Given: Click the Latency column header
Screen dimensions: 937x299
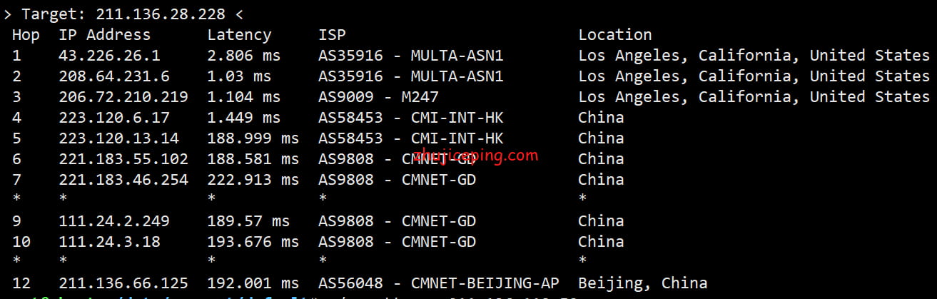Looking at the screenshot, I should click(239, 35).
